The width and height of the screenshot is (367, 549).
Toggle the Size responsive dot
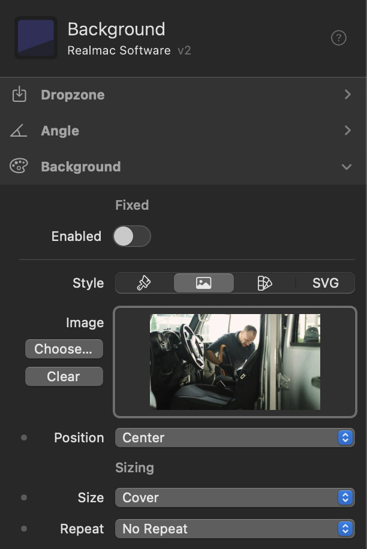tap(24, 497)
